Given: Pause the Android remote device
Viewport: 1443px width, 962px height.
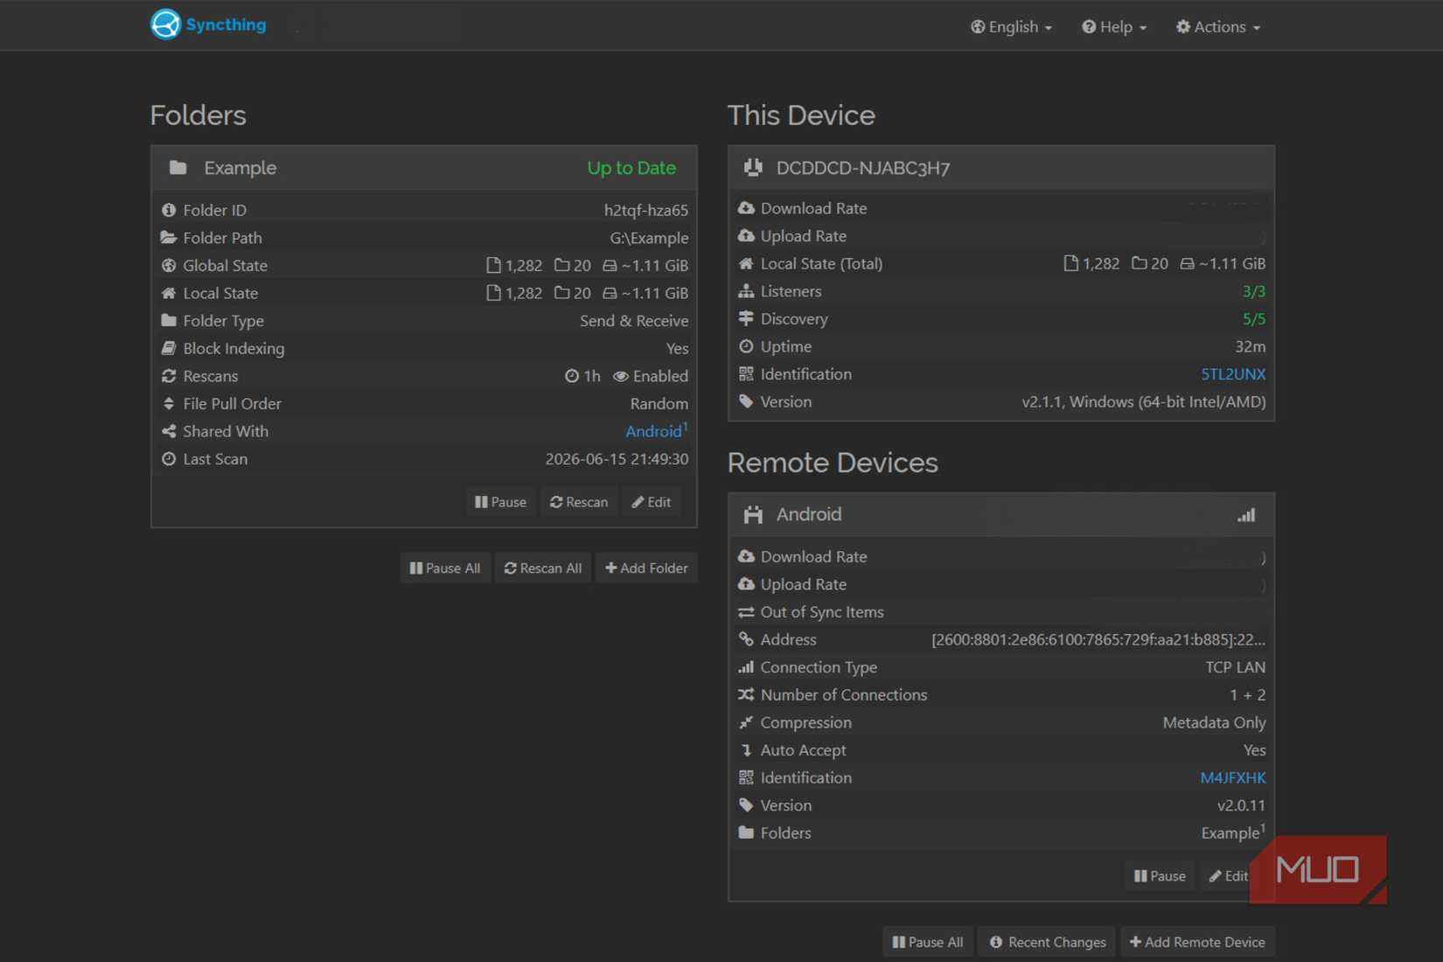Looking at the screenshot, I should (x=1160, y=876).
